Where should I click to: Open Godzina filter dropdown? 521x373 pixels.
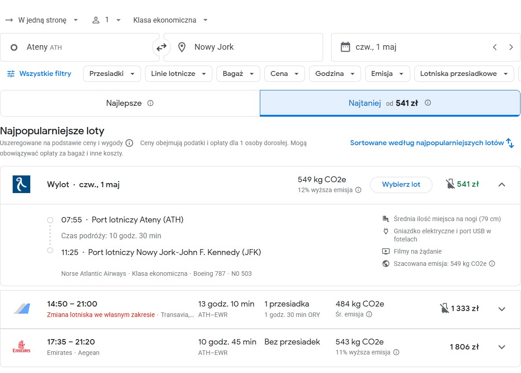(335, 73)
